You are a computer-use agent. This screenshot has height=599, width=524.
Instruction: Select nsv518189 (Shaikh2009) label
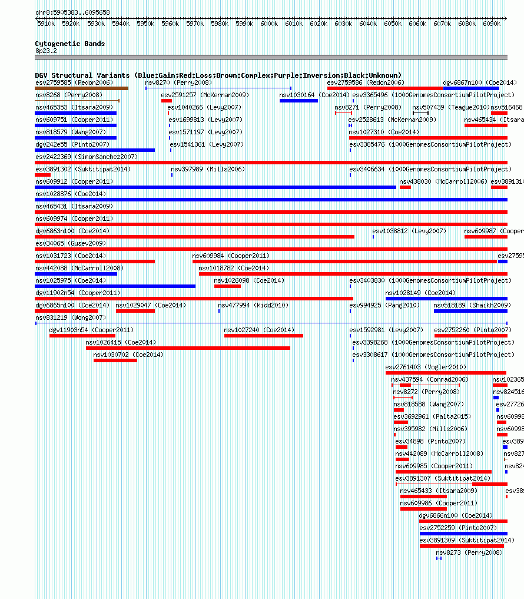pyautogui.click(x=472, y=305)
